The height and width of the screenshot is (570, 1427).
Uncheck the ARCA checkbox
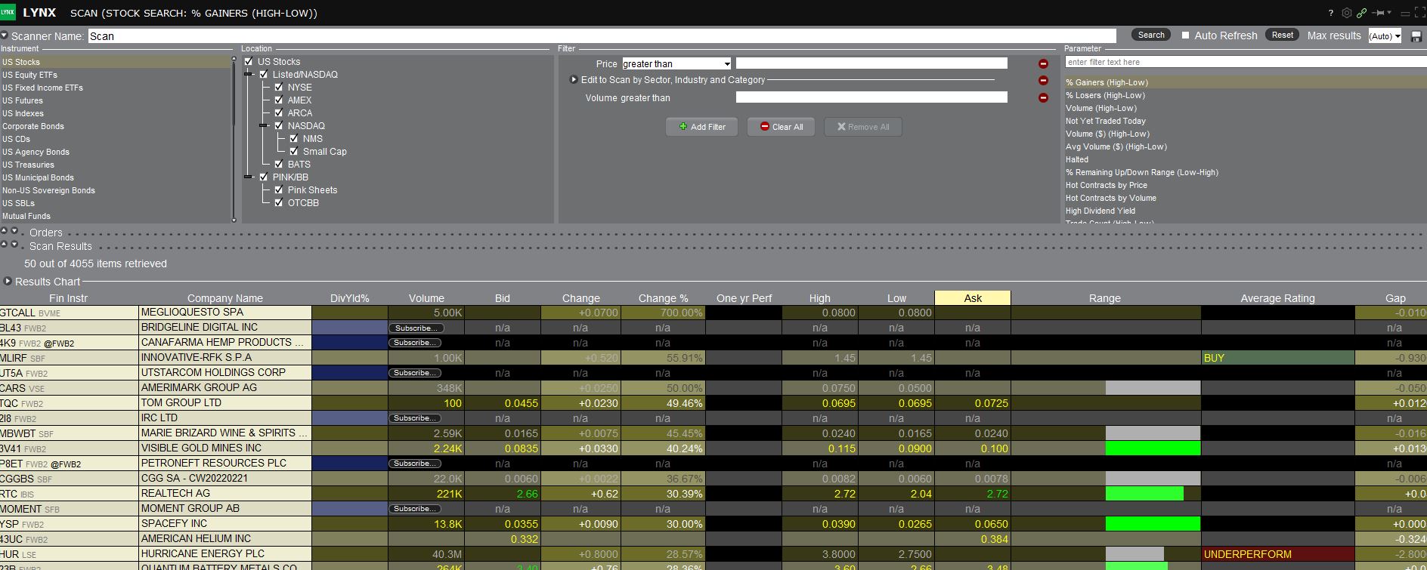[x=279, y=113]
